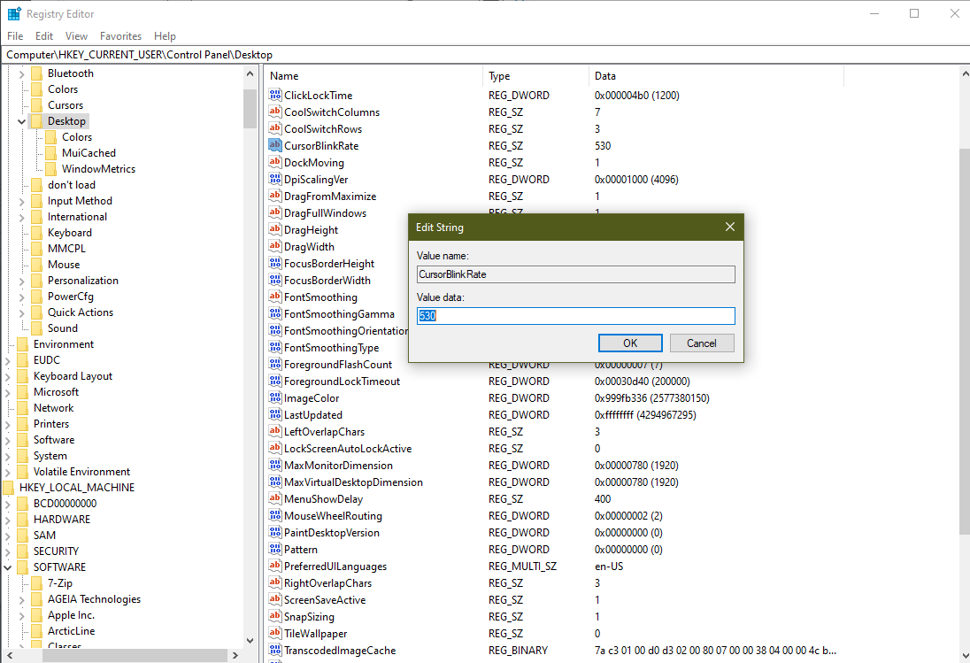
Task: Click the REG_DWORD icon beside ClickLockTime
Action: pos(273,95)
